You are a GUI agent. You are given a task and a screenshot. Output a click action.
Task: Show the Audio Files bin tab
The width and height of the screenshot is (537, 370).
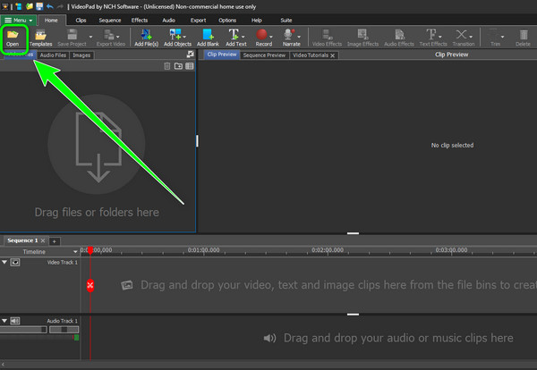tap(53, 55)
